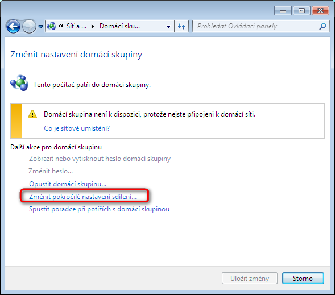Image resolution: width=335 pixels, height=295 pixels.
Task: Click the yellow warning triangle icon
Action: [x=32, y=114]
